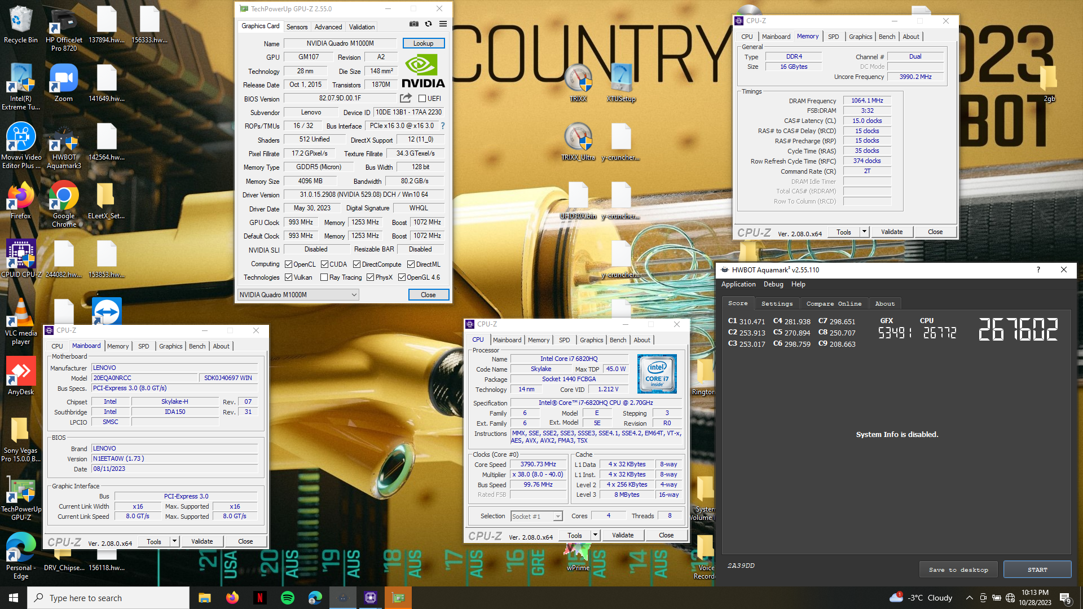Open the Validation tab in GPU-Z
Image resolution: width=1083 pixels, height=609 pixels.
[362, 27]
